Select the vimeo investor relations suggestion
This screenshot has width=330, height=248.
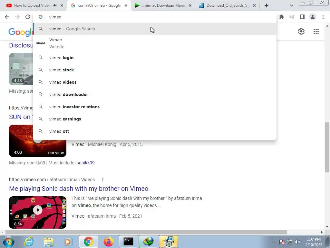[155, 107]
